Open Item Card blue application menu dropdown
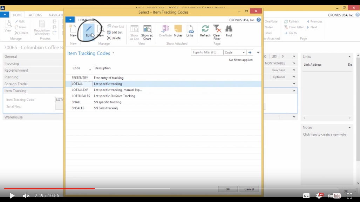Viewport: 360px width, 202px height. tap(5, 15)
